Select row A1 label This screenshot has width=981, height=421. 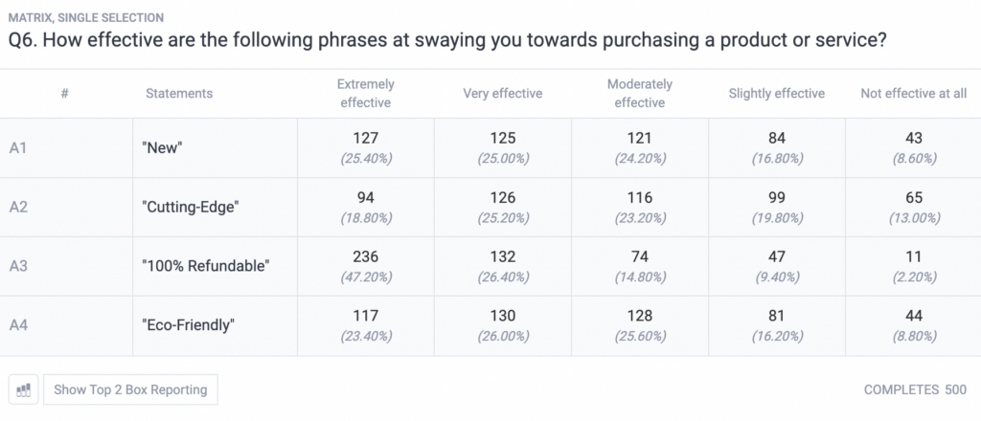coord(18,148)
